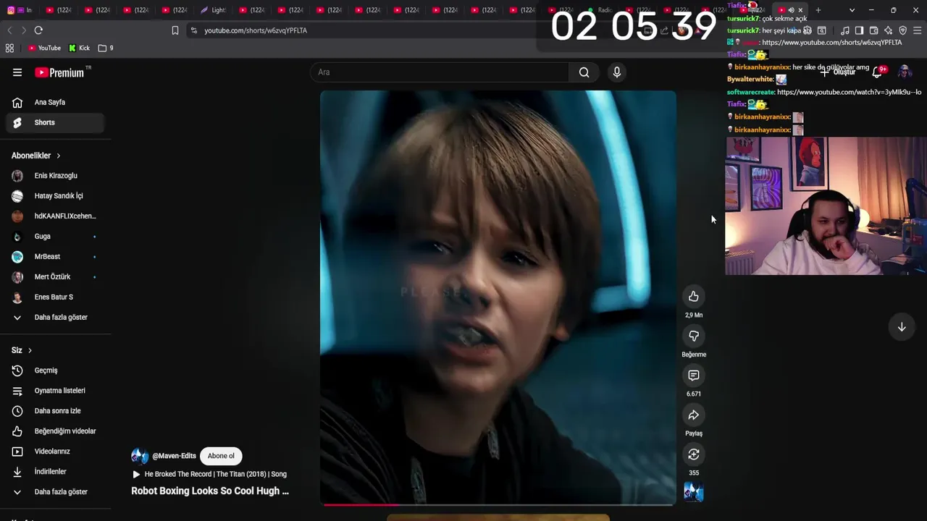927x521 pixels.
Task: Expand the Siz section
Action: [x=22, y=350]
